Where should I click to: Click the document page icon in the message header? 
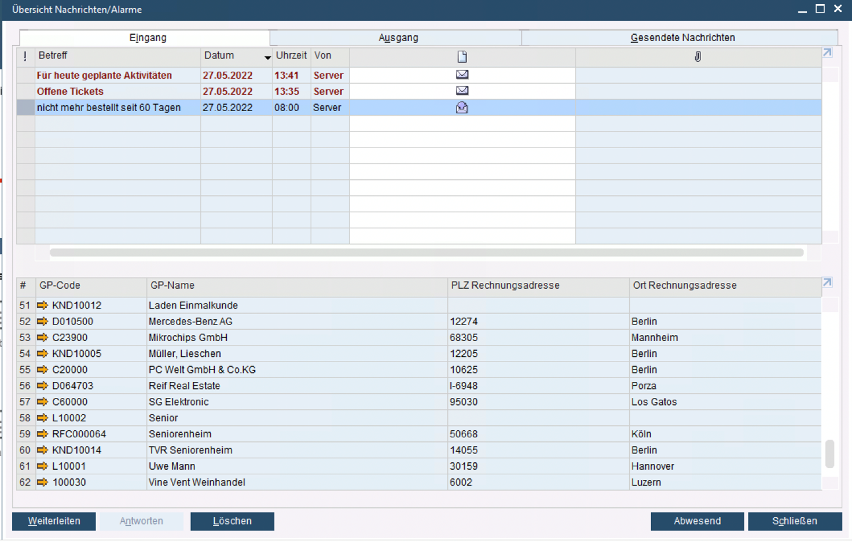(461, 56)
